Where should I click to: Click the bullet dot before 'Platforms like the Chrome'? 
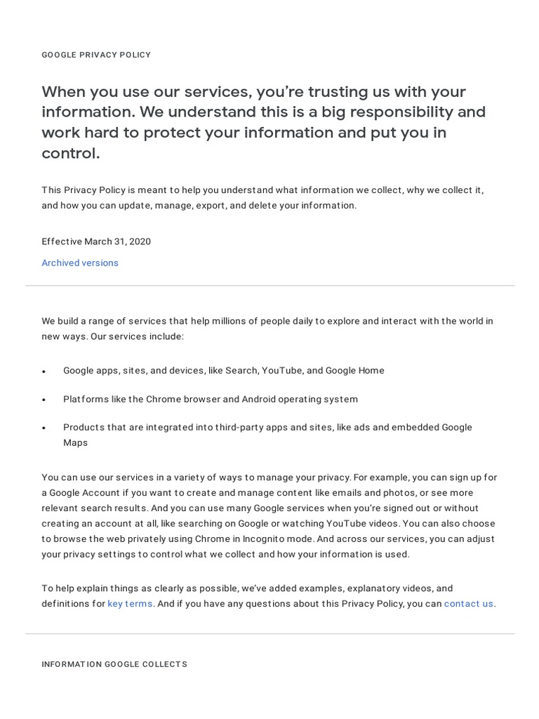(44, 400)
